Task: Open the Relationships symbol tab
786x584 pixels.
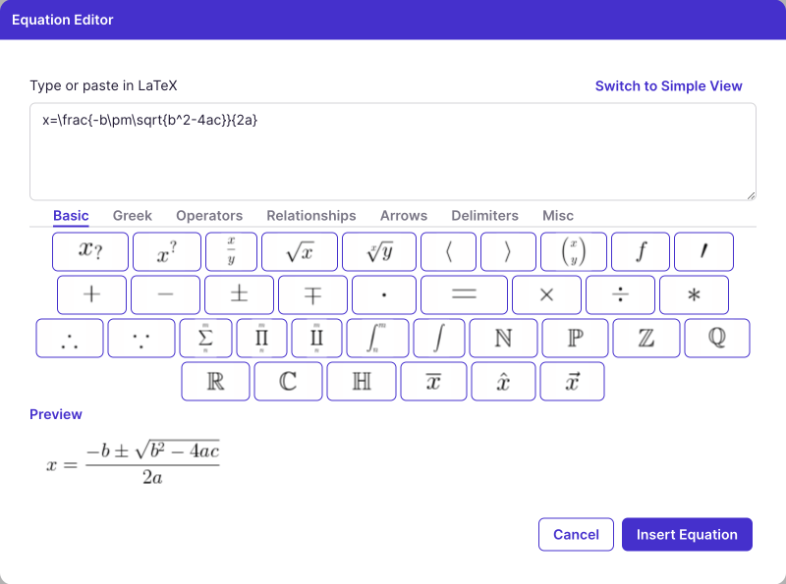Action: 311,215
